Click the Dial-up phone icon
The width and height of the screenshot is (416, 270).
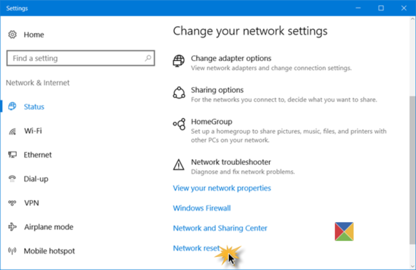click(12, 179)
